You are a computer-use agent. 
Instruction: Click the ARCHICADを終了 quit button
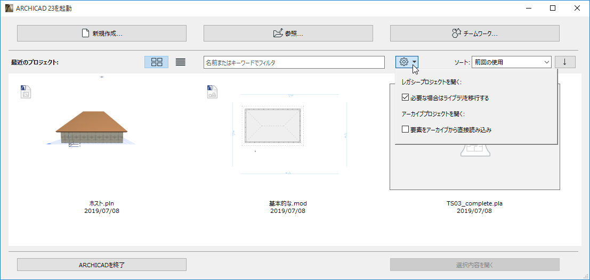[102, 265]
